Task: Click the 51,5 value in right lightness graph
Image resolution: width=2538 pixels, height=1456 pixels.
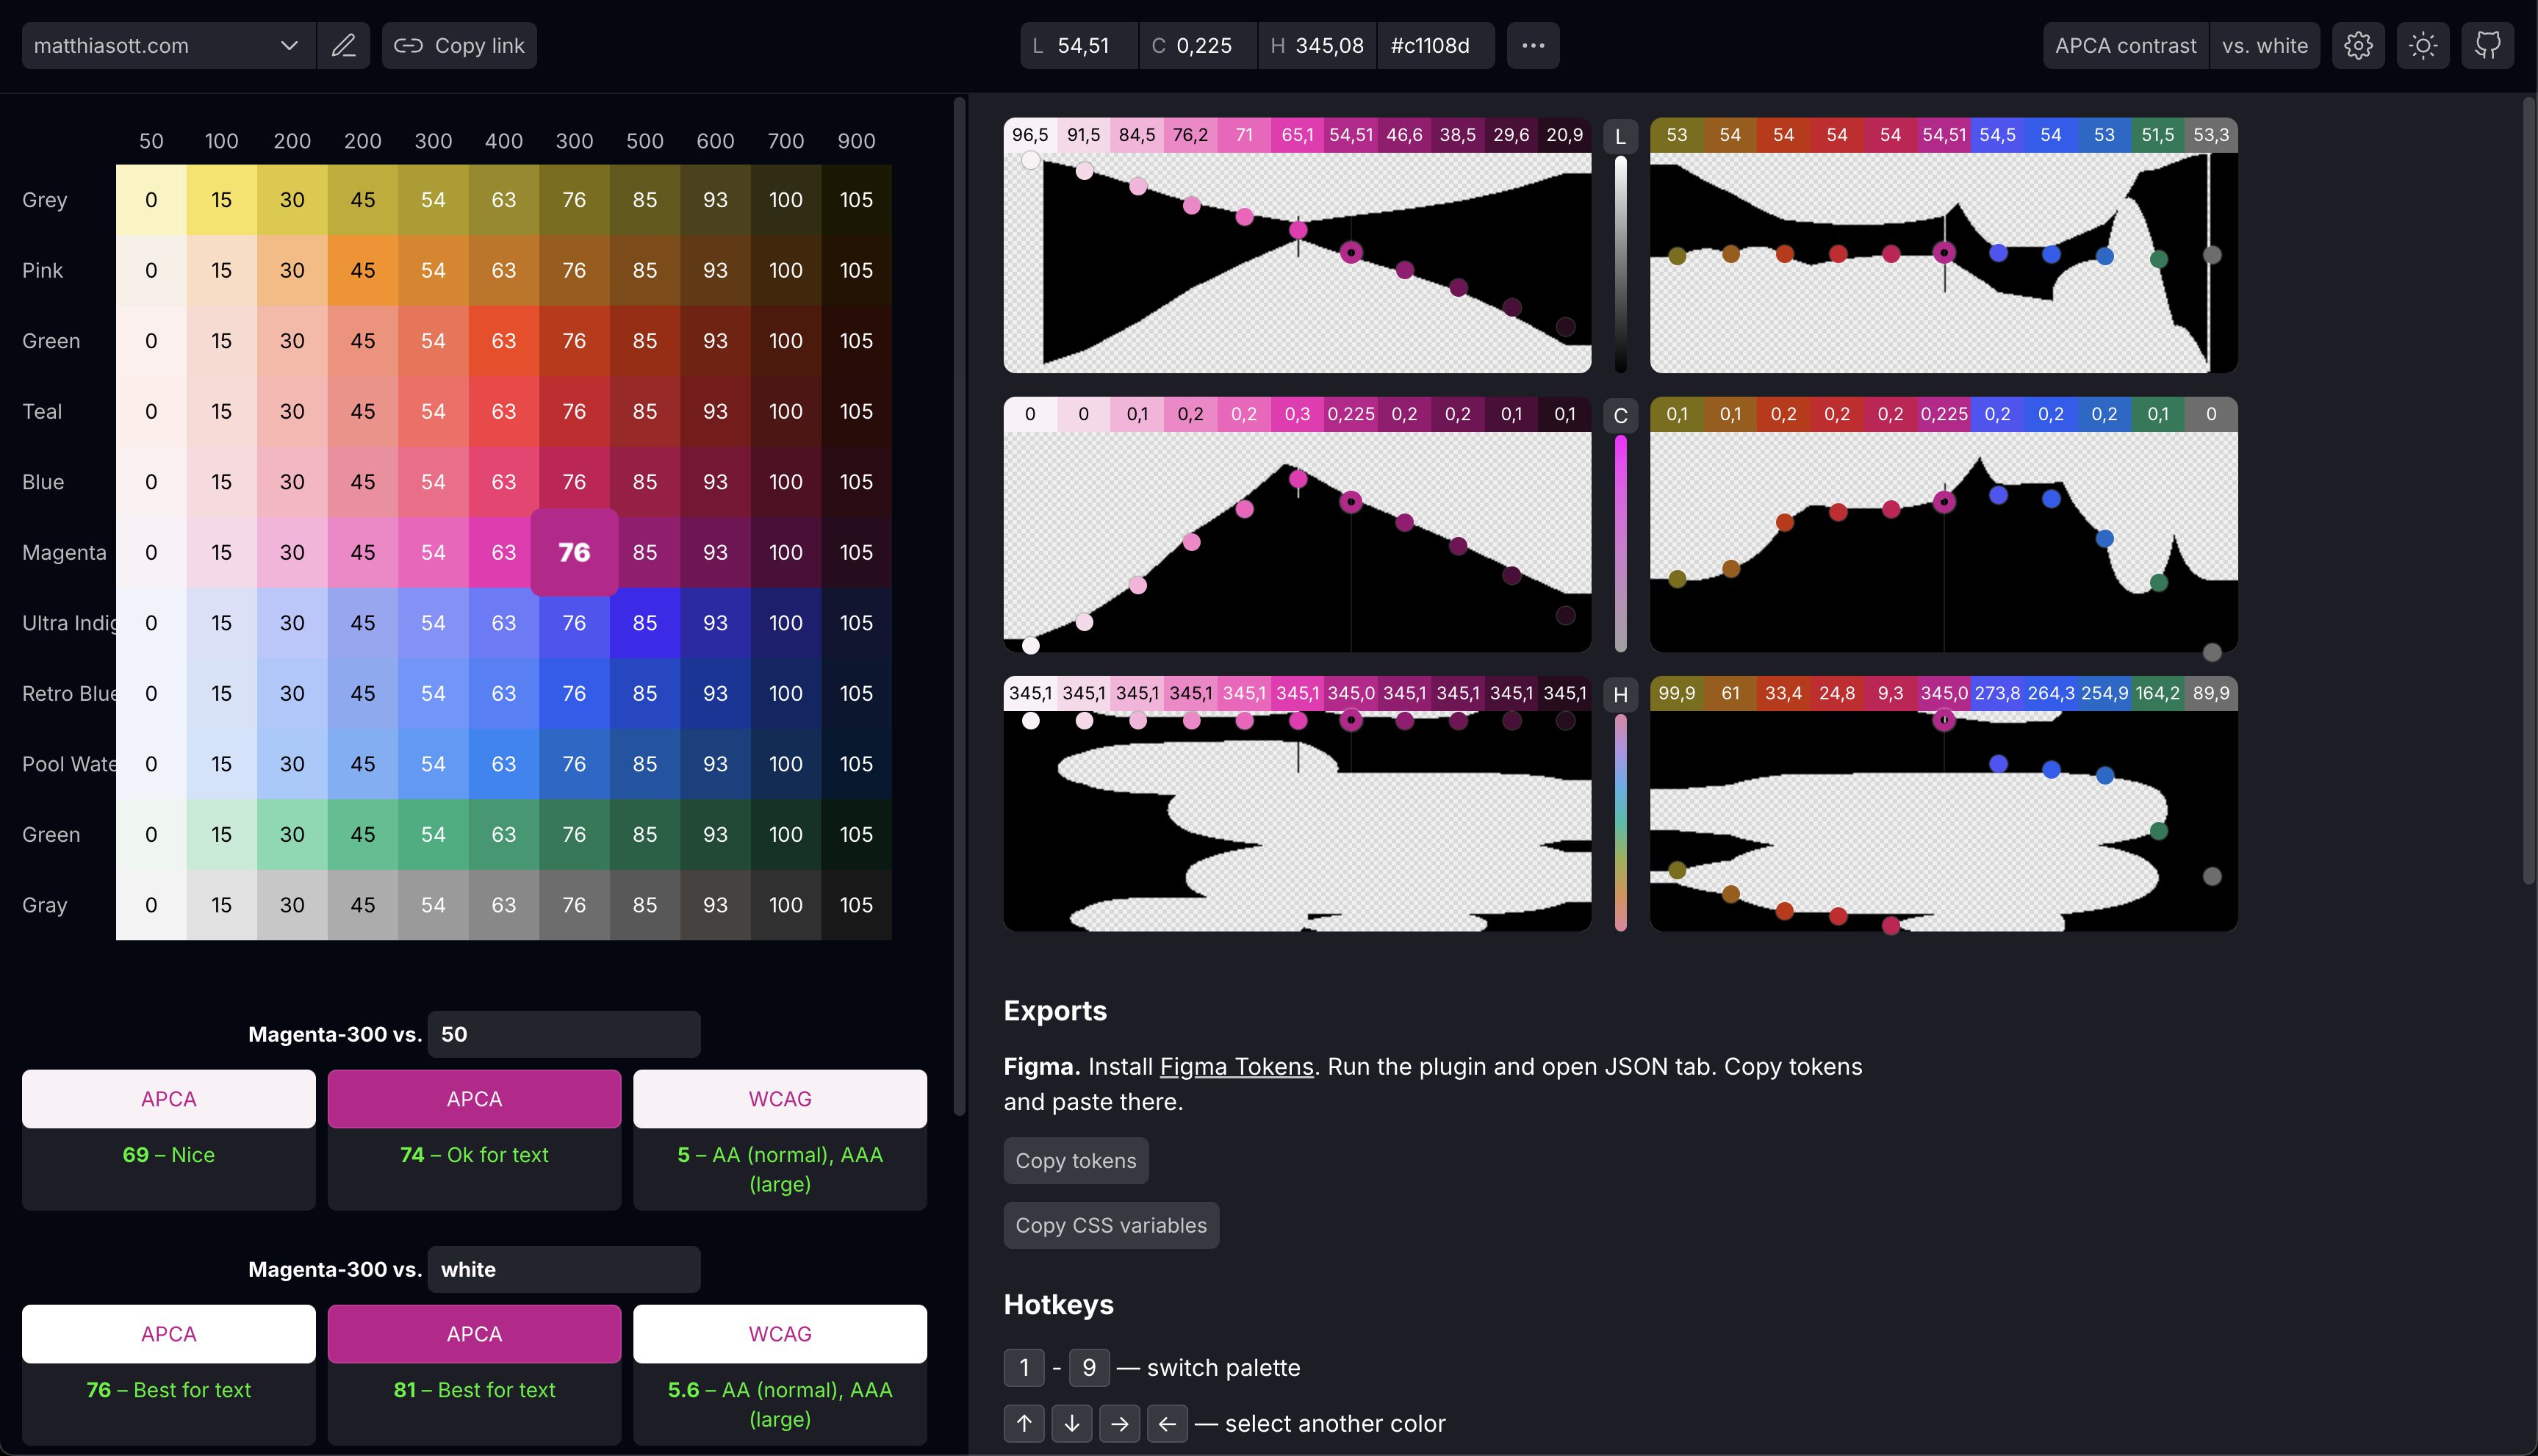Action: [x=2157, y=135]
